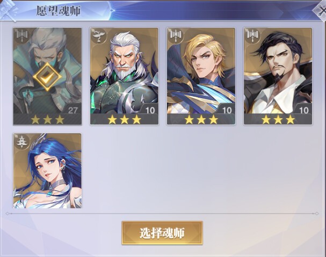Select the white-bearded armored soul master card
This screenshot has height=257, width=326.
[124, 76]
